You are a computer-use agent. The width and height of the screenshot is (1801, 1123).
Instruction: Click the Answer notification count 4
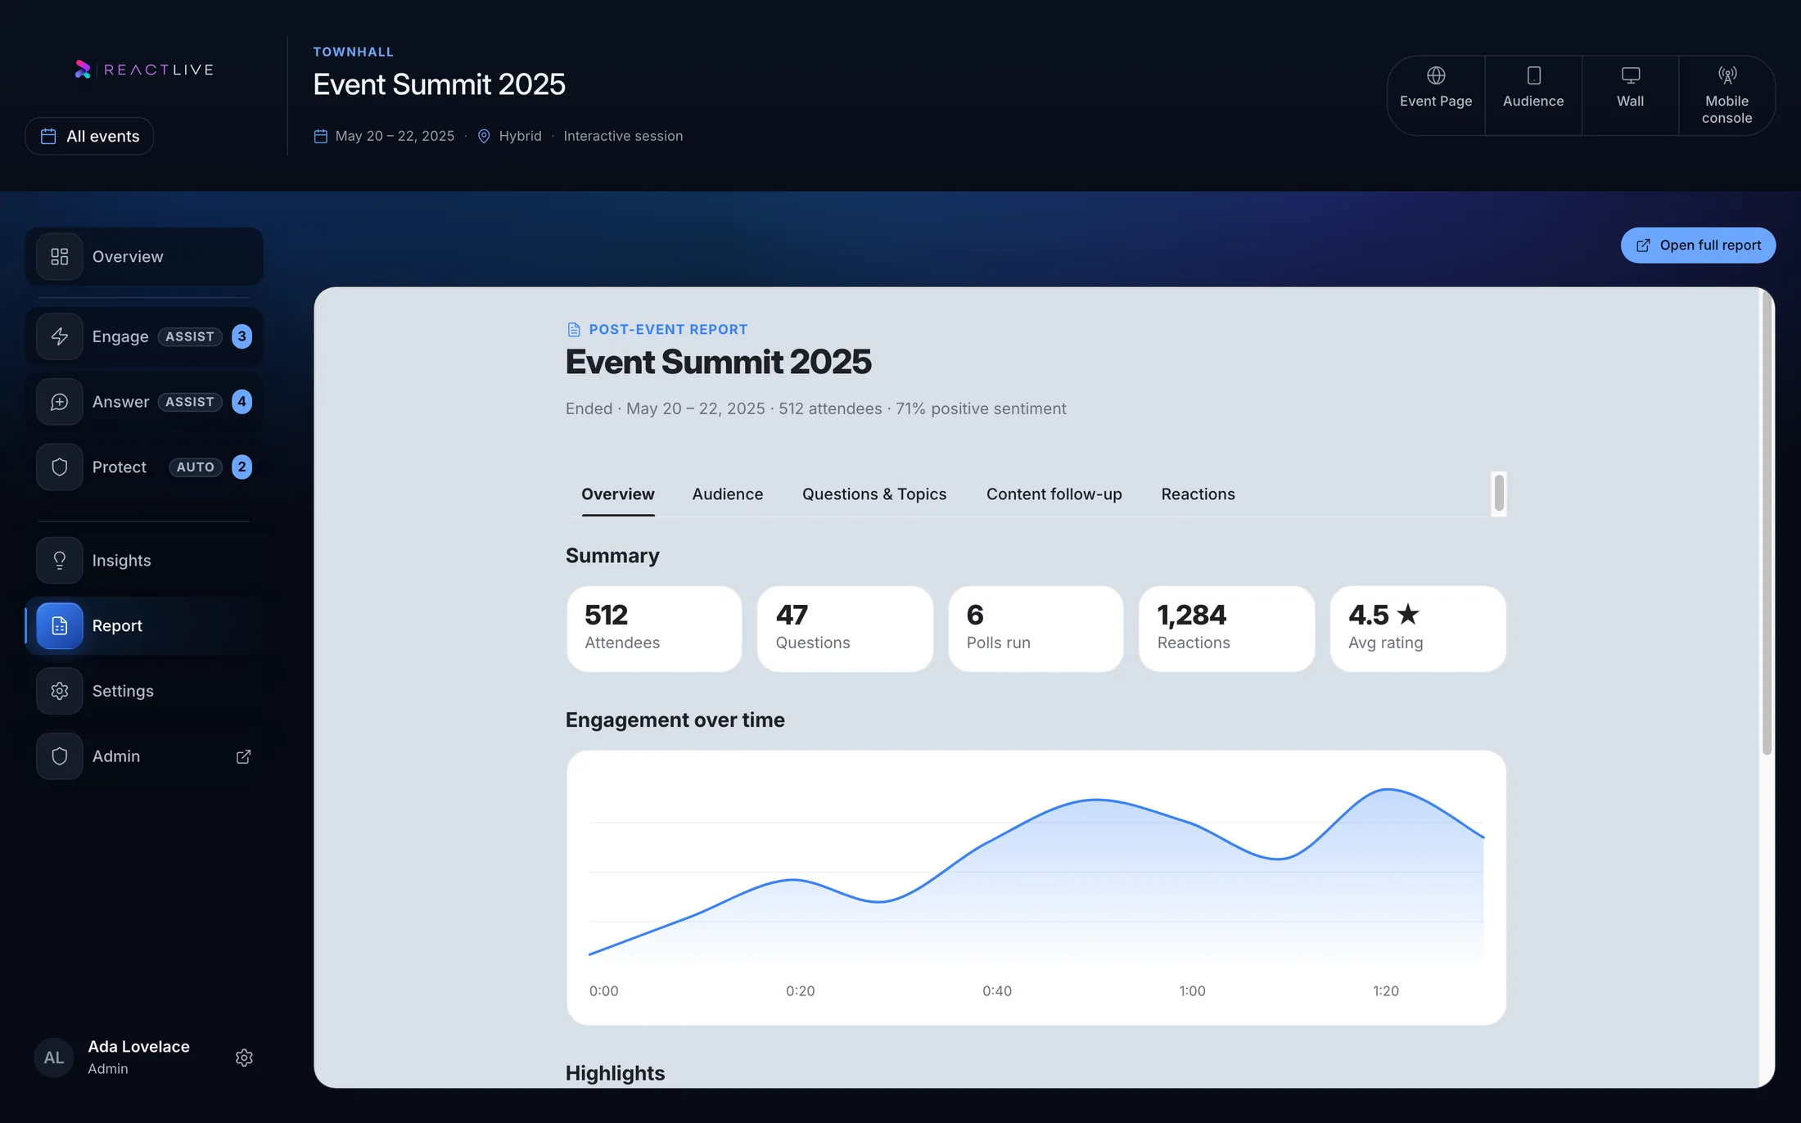pyautogui.click(x=241, y=402)
